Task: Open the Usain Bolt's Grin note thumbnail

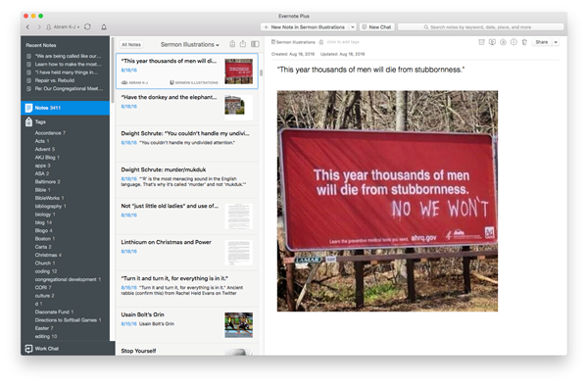Action: pyautogui.click(x=238, y=325)
